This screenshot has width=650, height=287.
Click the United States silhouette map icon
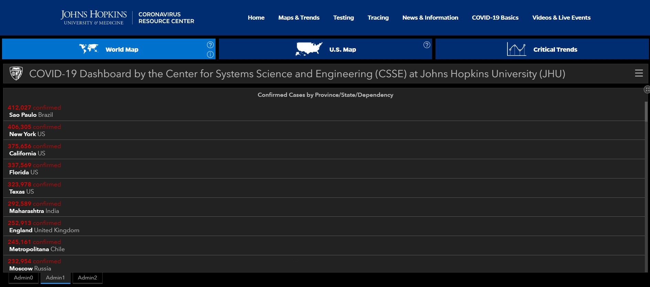click(x=309, y=49)
